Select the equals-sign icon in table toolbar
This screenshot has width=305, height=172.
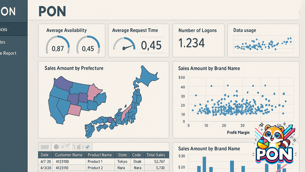(x=62, y=147)
